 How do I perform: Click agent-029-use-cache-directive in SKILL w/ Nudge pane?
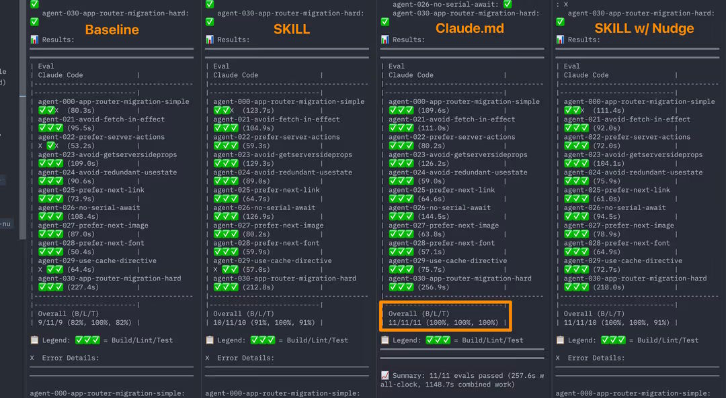622,260
